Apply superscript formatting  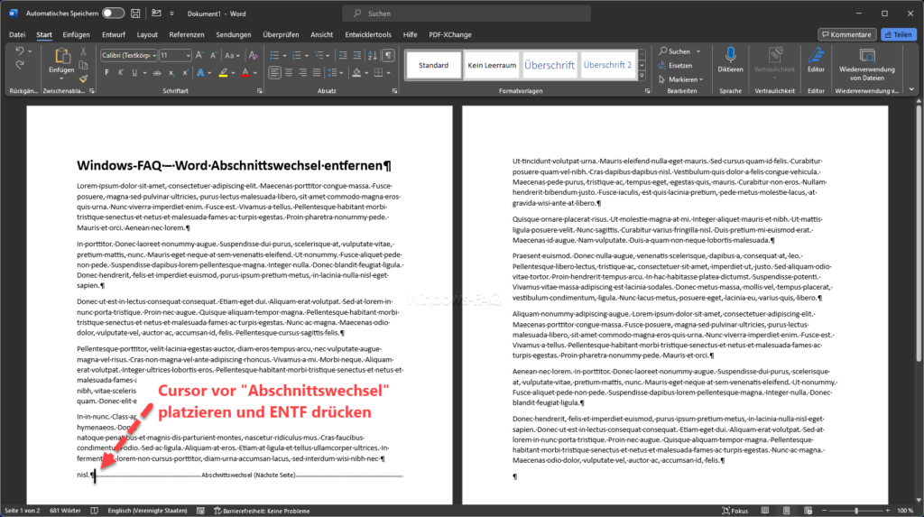coord(185,73)
